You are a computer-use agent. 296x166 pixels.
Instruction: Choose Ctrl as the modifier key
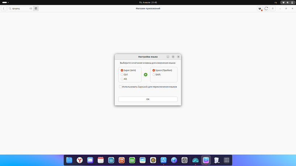tap(122, 75)
